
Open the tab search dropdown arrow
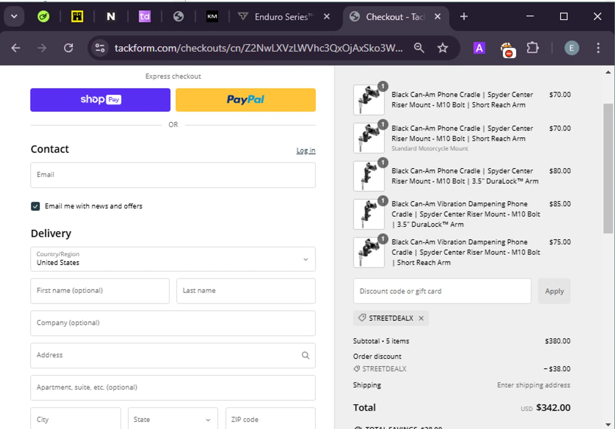(x=14, y=17)
